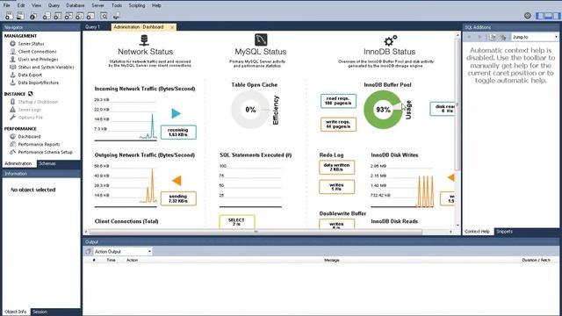
Task: Switch to Session tab
Action: 40,312
